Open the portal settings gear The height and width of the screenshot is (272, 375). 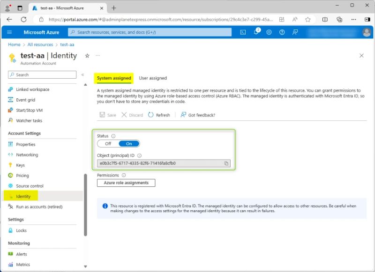tap(269, 32)
